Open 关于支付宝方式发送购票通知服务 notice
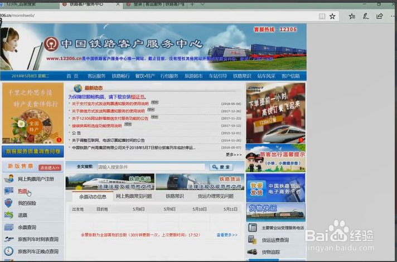This screenshot has width=397, height=262. point(110,104)
